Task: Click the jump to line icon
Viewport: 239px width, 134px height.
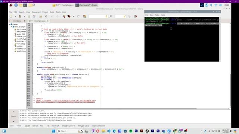Action: [130, 16]
